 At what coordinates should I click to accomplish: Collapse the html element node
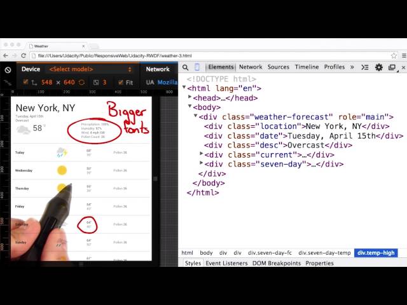(184, 88)
